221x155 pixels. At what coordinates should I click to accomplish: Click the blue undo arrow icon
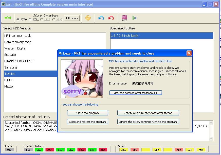[x=101, y=18]
